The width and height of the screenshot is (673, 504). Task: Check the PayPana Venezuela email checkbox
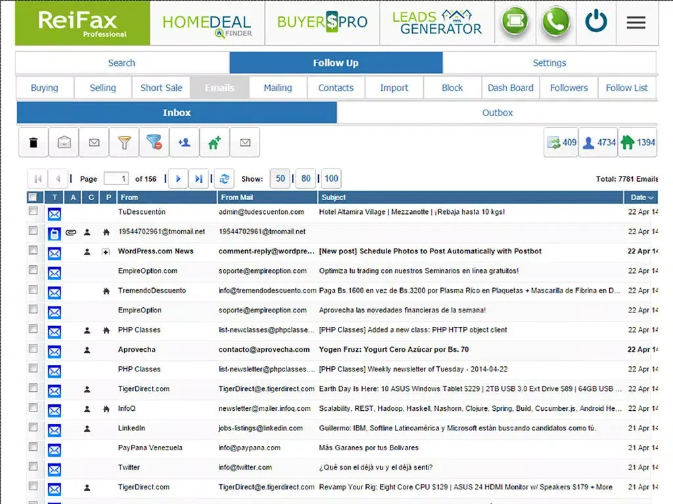pos(33,446)
